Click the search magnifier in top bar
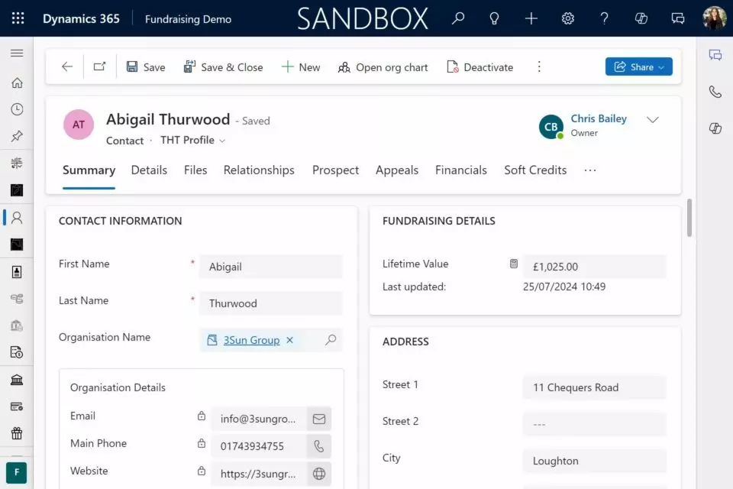The image size is (733, 489). click(458, 18)
